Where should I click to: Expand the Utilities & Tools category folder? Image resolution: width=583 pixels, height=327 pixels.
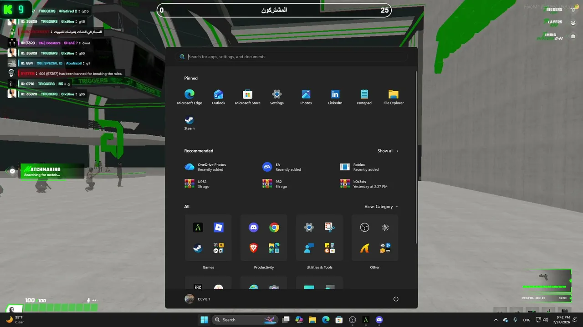[319, 268]
